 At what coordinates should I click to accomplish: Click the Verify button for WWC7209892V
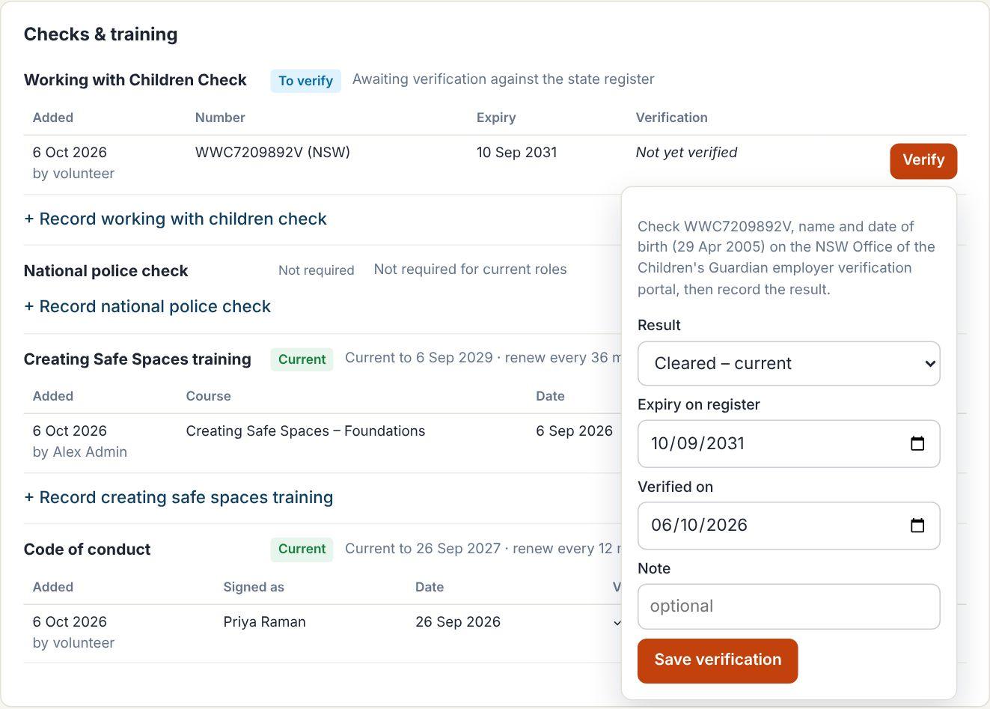pos(923,161)
